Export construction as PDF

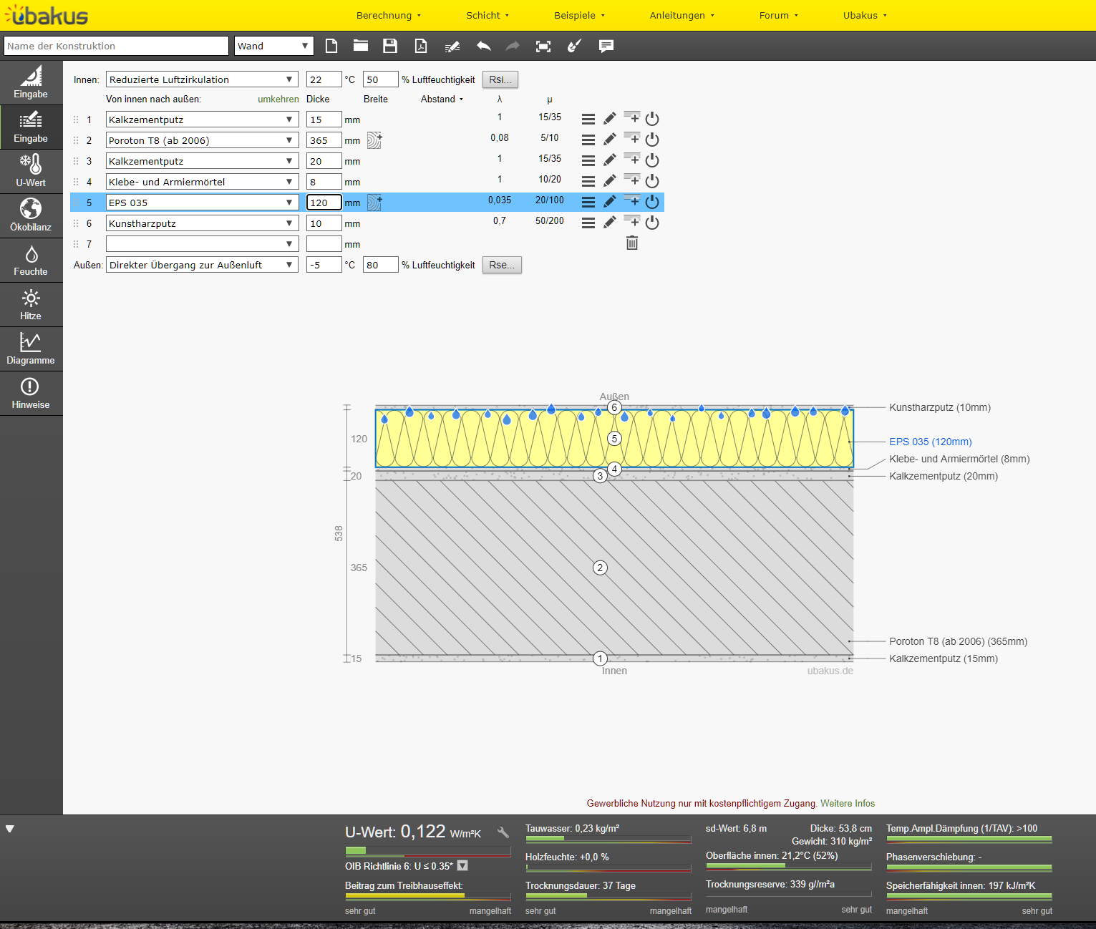[421, 46]
